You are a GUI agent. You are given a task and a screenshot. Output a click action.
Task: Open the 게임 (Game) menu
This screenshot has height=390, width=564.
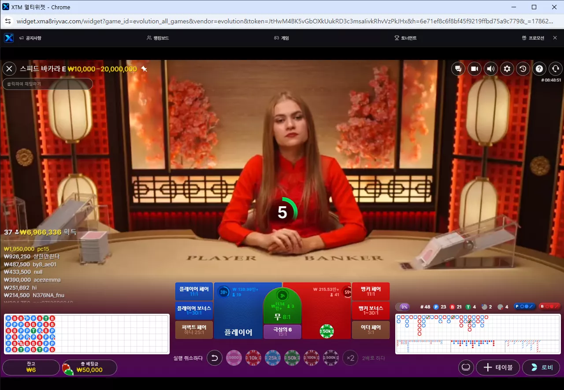(281, 38)
